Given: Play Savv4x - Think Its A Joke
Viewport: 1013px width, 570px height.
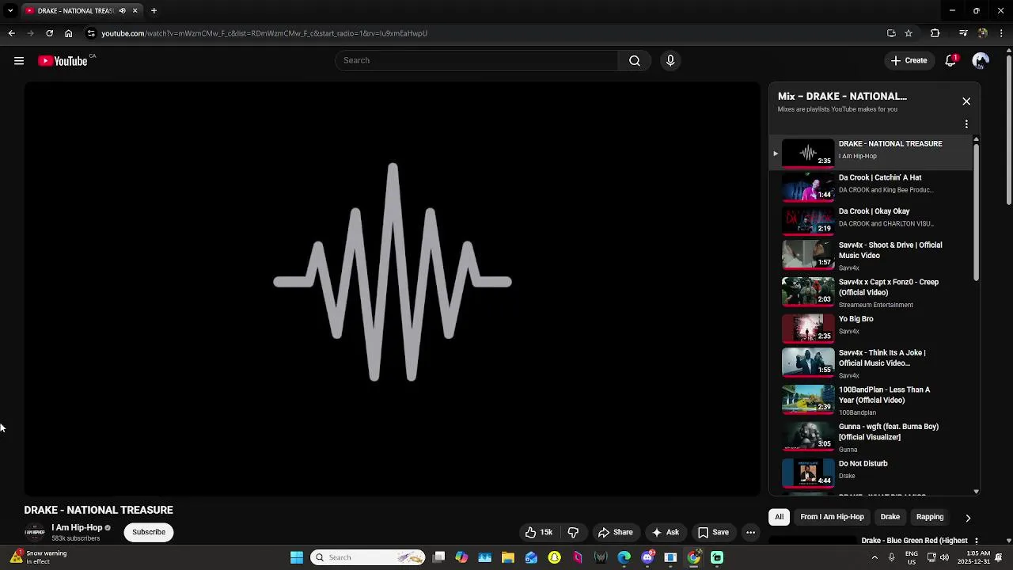Looking at the screenshot, I should (x=871, y=364).
